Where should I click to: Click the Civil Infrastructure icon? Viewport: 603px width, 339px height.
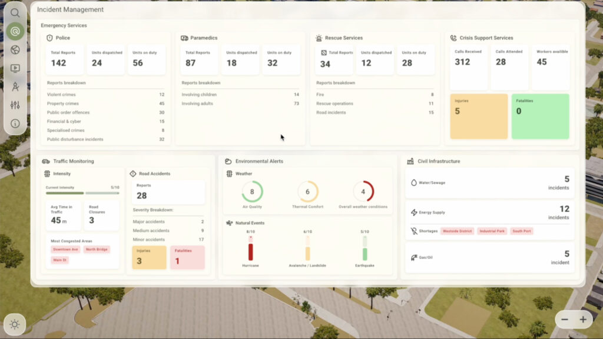click(x=410, y=161)
